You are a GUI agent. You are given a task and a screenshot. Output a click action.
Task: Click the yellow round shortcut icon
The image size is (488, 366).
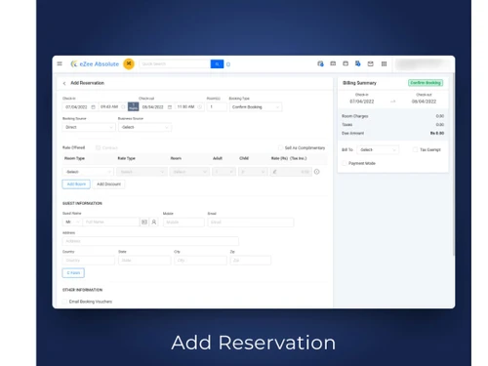129,63
